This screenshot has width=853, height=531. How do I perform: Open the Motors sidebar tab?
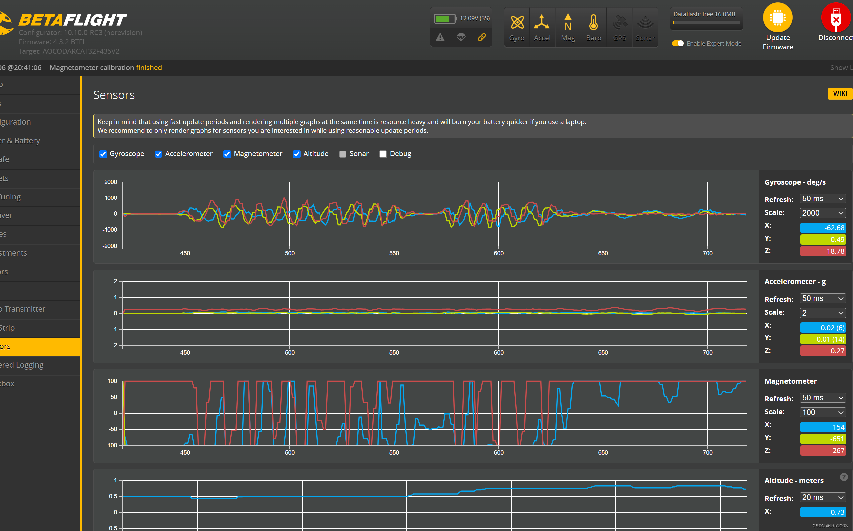[40, 271]
